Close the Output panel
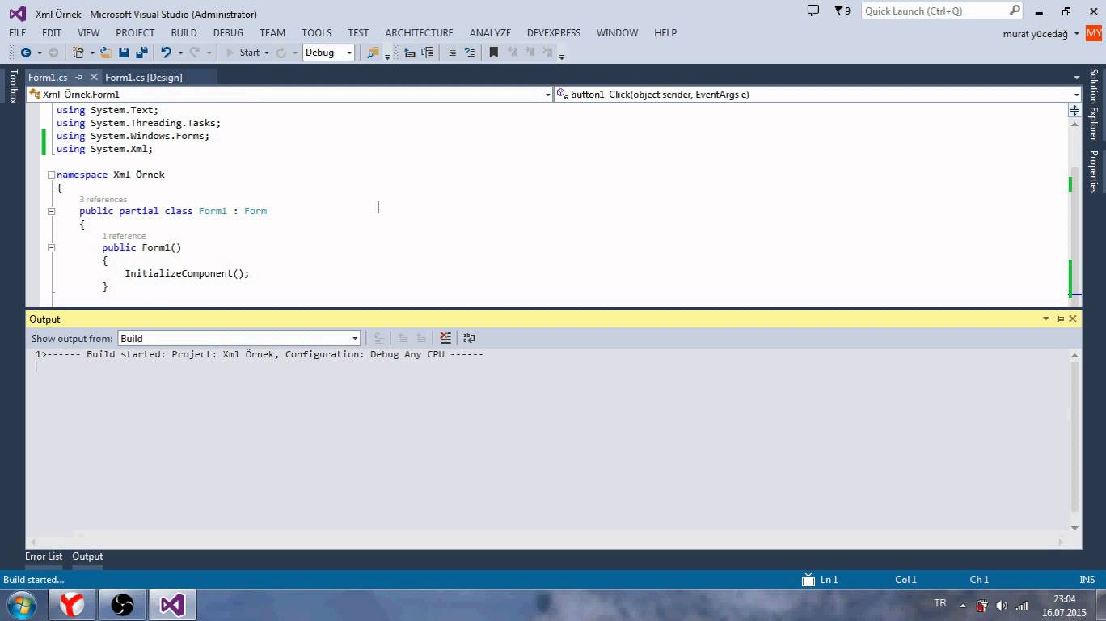Image resolution: width=1106 pixels, height=621 pixels. 1073,319
